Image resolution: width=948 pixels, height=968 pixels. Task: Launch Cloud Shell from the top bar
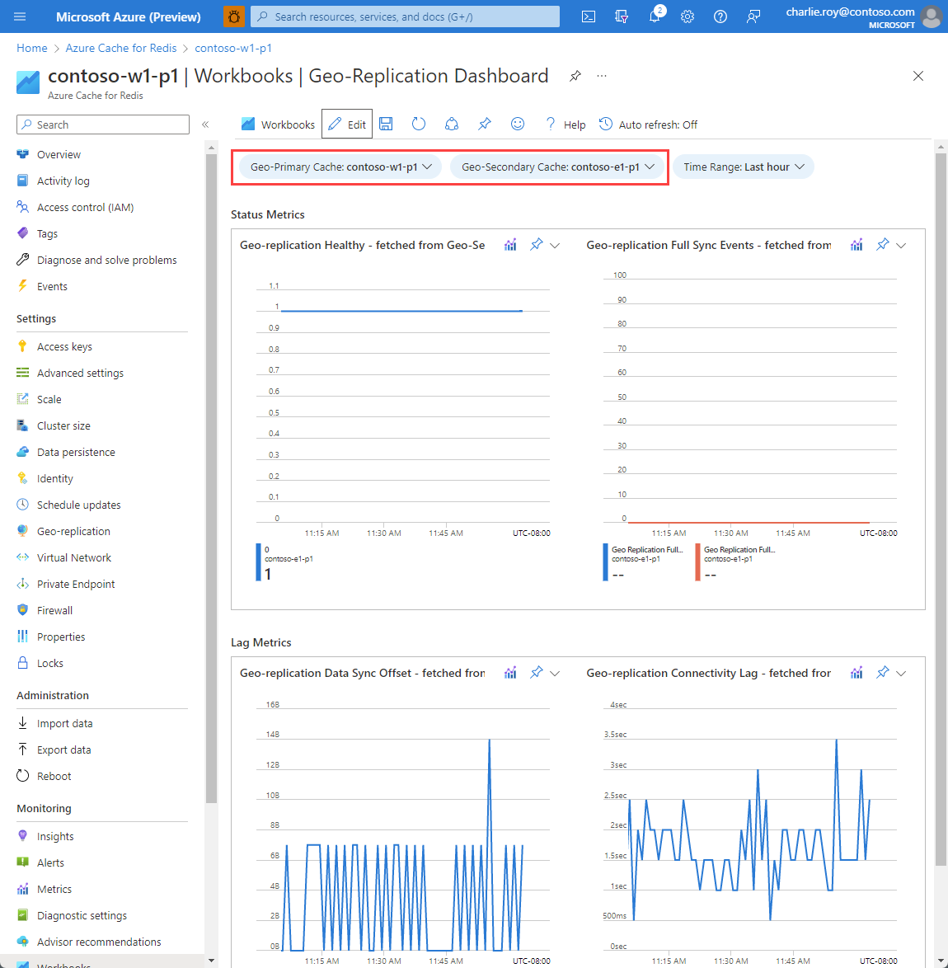coord(588,16)
